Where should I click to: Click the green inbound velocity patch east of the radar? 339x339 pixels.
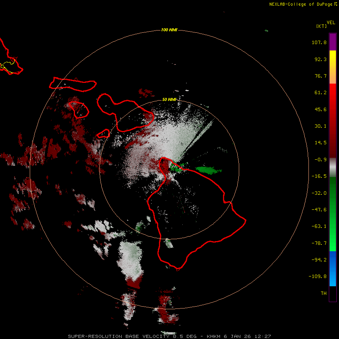pos(208,170)
